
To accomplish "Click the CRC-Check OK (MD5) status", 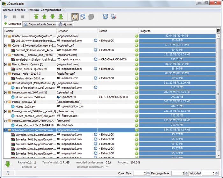I will [112, 59].
